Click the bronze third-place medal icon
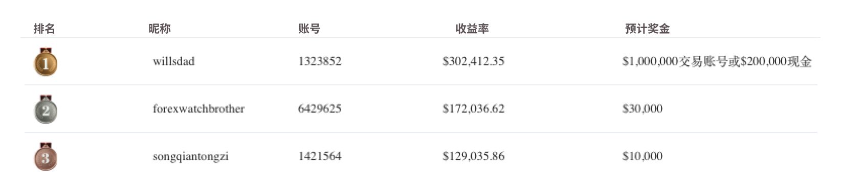This screenshot has height=185, width=841. [46, 157]
